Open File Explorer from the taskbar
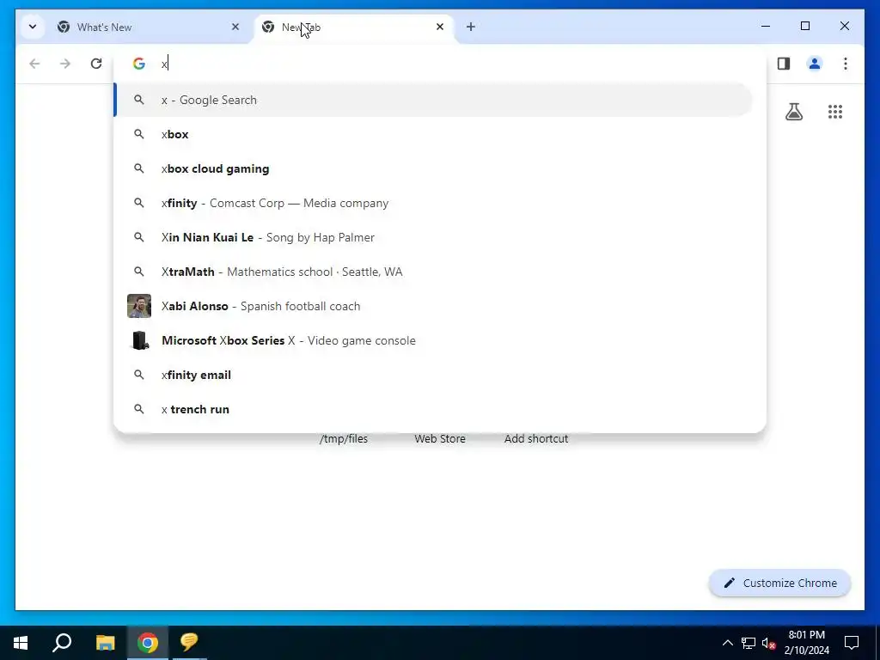Viewport: 880px width, 660px height. (x=105, y=643)
